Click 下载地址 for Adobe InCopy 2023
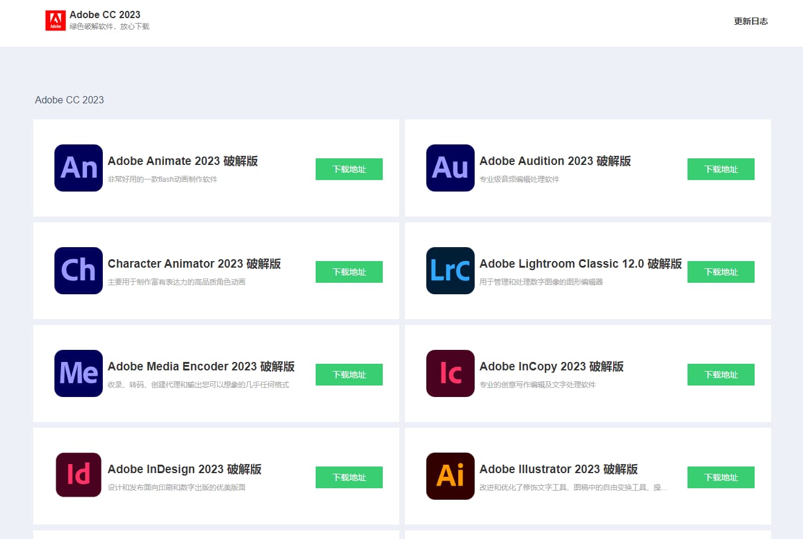 pyautogui.click(x=721, y=375)
